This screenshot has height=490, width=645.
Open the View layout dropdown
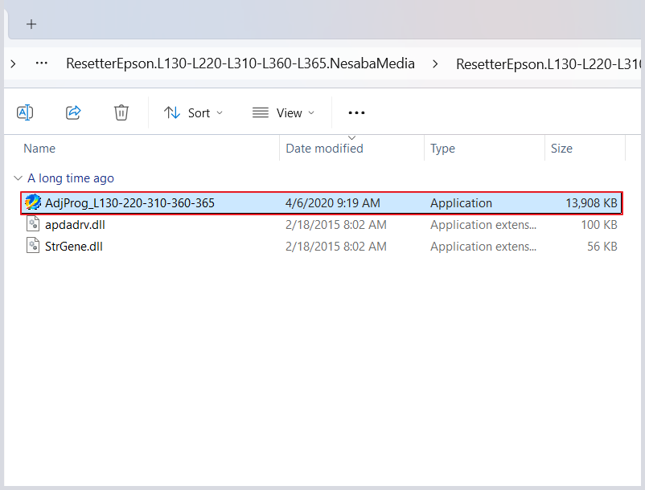click(283, 112)
